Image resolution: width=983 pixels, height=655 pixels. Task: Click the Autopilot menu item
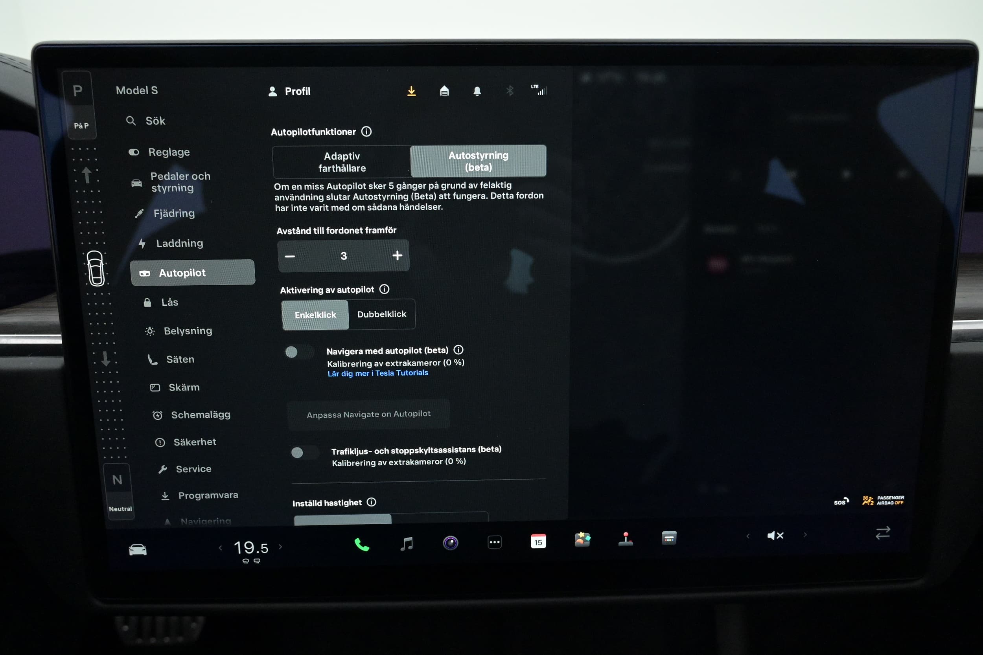pos(180,273)
